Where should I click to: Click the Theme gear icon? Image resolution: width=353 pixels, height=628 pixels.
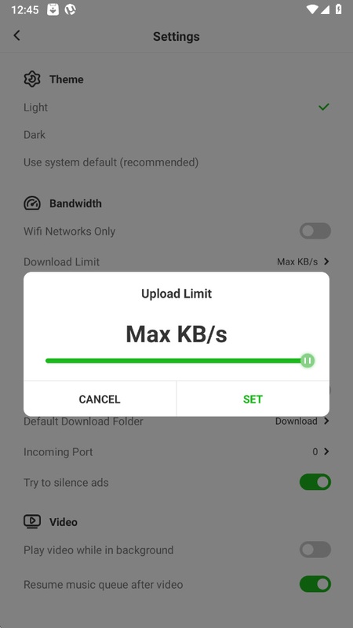(32, 79)
